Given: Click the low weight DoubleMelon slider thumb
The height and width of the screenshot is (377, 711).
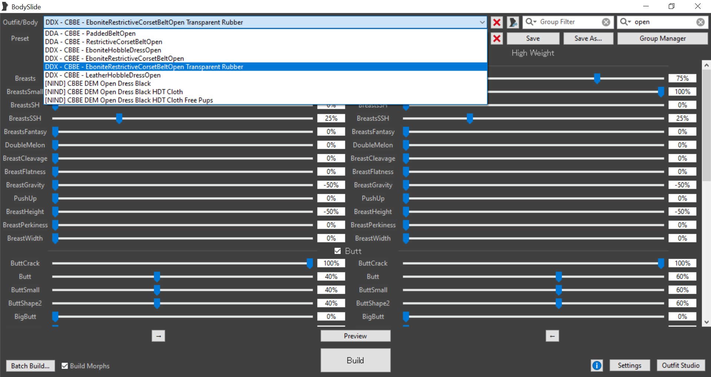Looking at the screenshot, I should (55, 145).
